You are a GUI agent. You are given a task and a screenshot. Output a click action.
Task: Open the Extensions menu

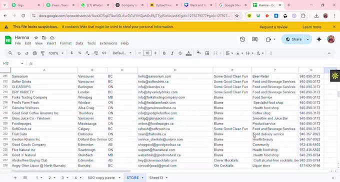point(108,43)
